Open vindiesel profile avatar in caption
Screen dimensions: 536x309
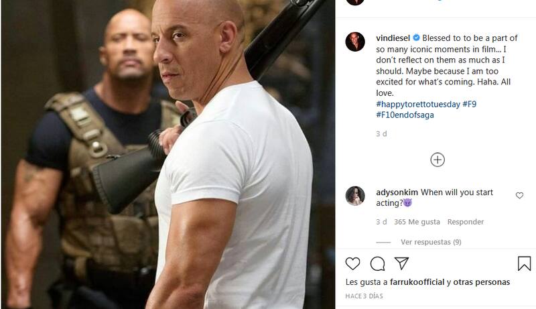click(355, 42)
